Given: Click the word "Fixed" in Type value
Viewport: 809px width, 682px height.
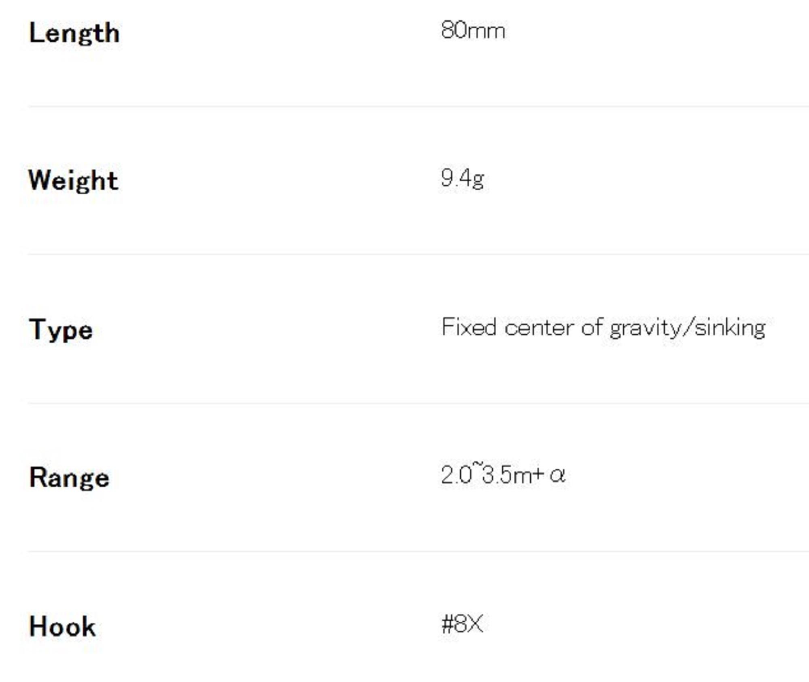Looking at the screenshot, I should click(468, 327).
